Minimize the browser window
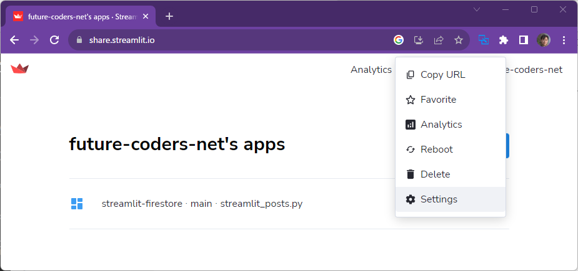The width and height of the screenshot is (578, 271). tap(506, 10)
